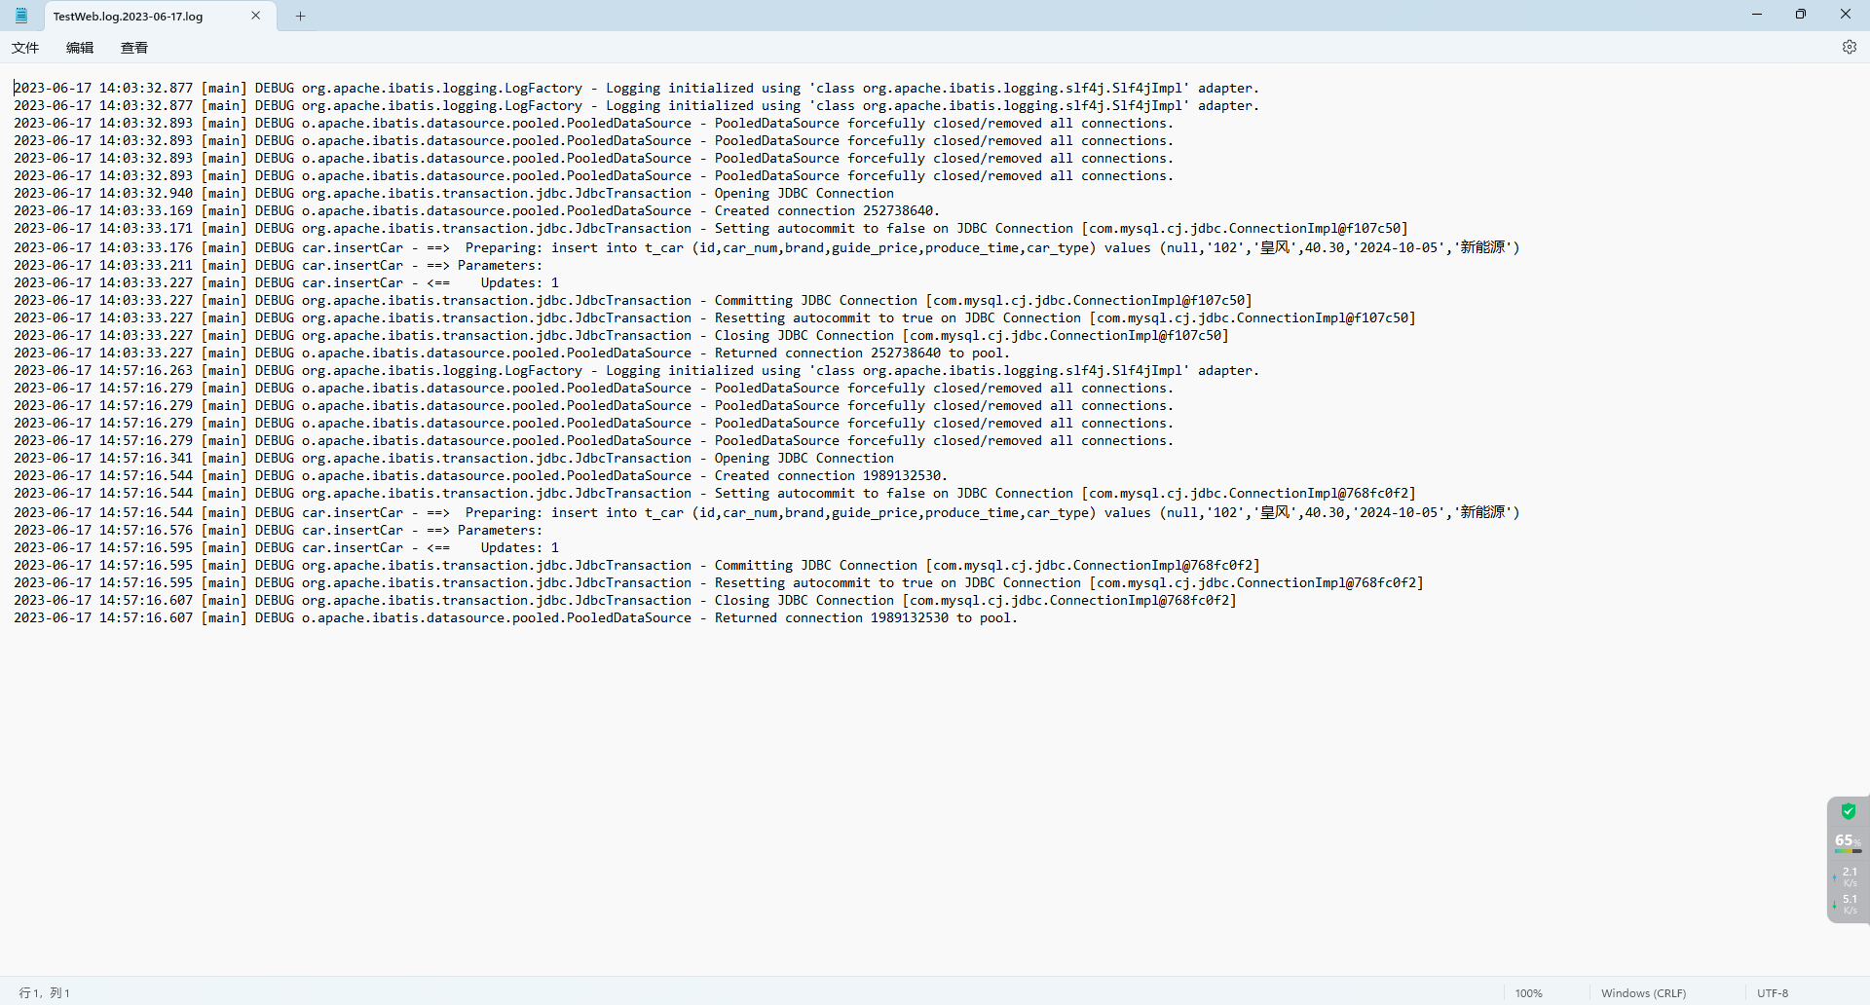Click the 2.1 K/s upload speed indicator

(1848, 876)
